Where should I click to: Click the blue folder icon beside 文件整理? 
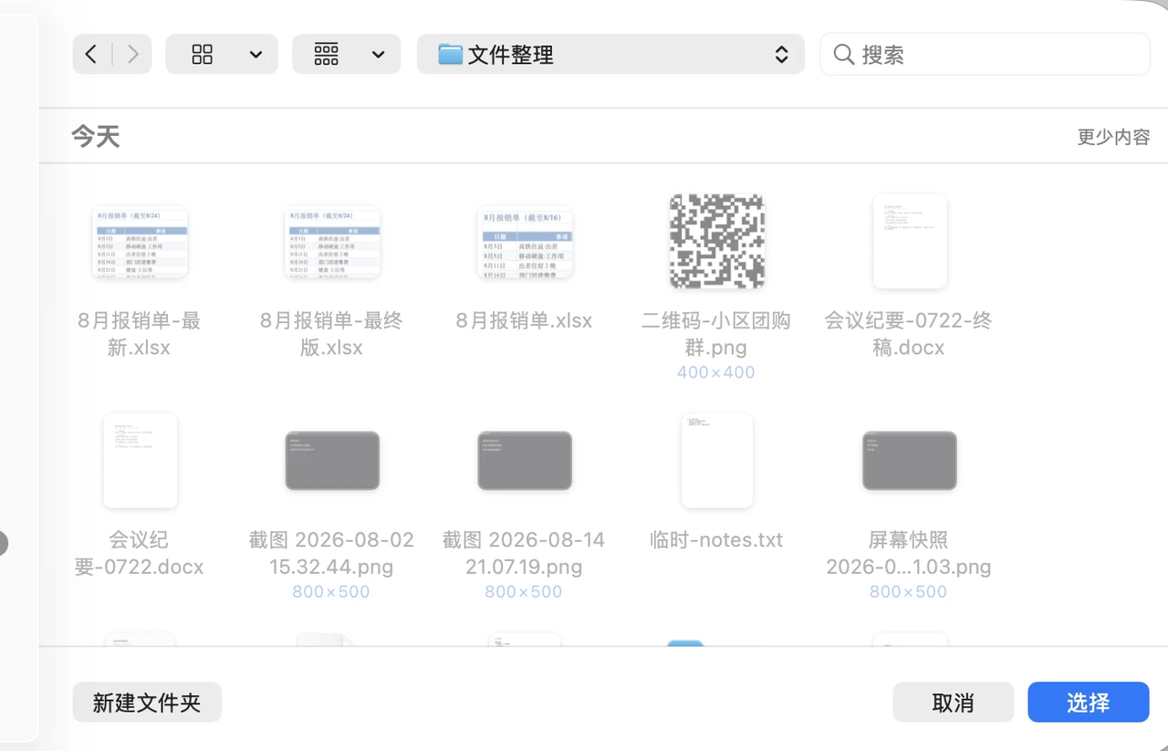pos(450,54)
